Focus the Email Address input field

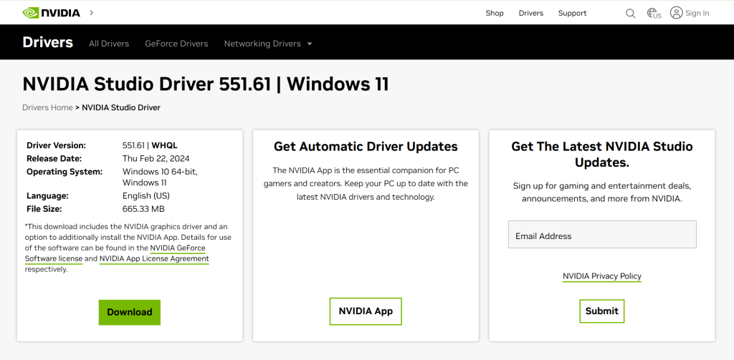(602, 235)
